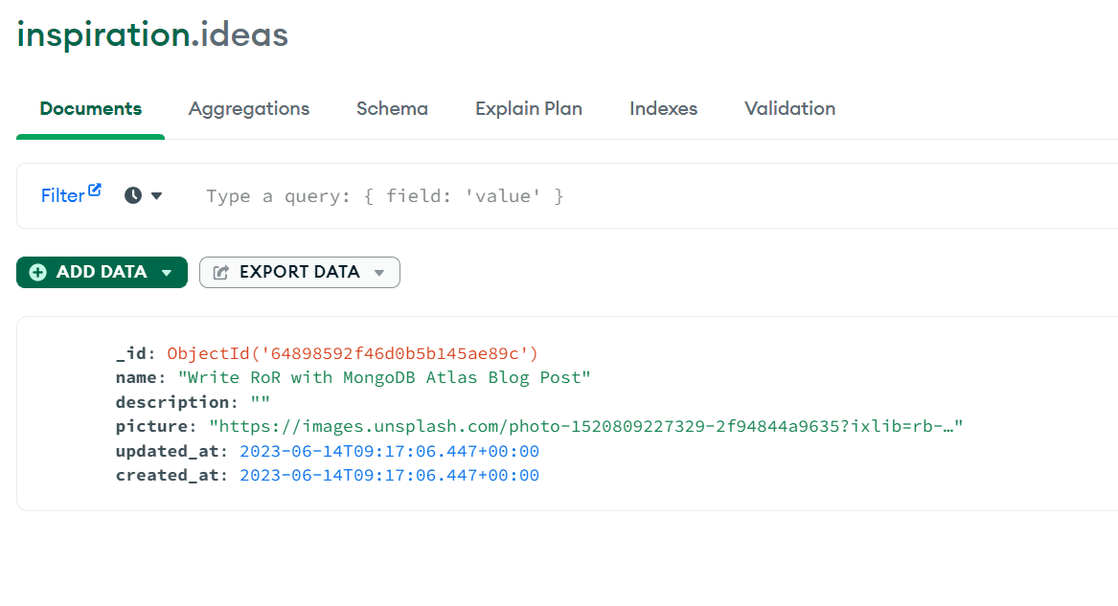Go to the Explain Plan tab
This screenshot has width=1118, height=606.
coord(529,108)
